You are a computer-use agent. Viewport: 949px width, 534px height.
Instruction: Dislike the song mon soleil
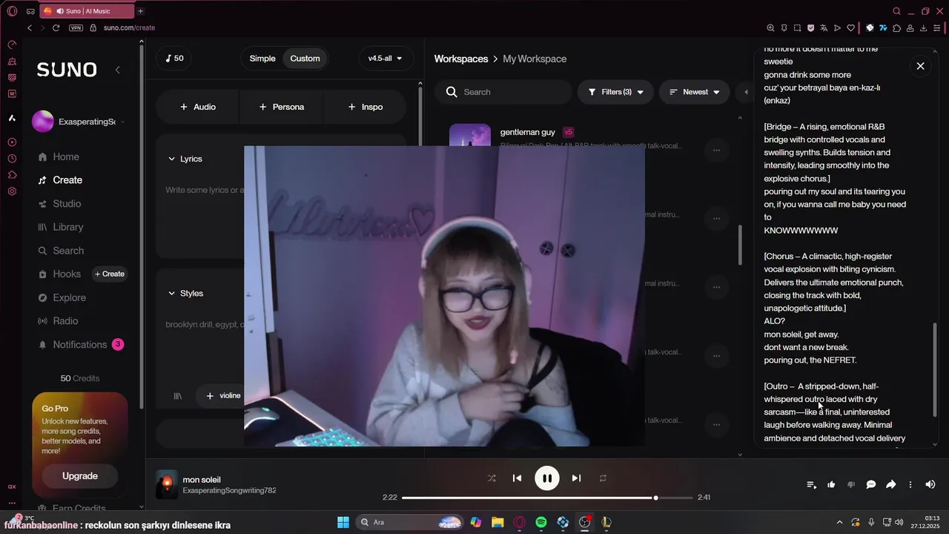(851, 484)
